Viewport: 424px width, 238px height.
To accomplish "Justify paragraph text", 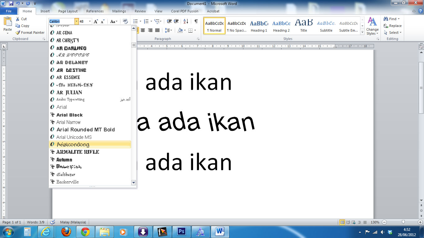I will pyautogui.click(x=157, y=30).
